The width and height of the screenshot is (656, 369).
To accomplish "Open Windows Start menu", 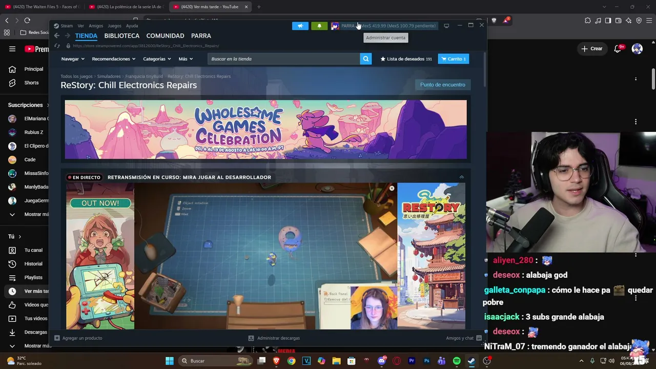I will click(170, 361).
